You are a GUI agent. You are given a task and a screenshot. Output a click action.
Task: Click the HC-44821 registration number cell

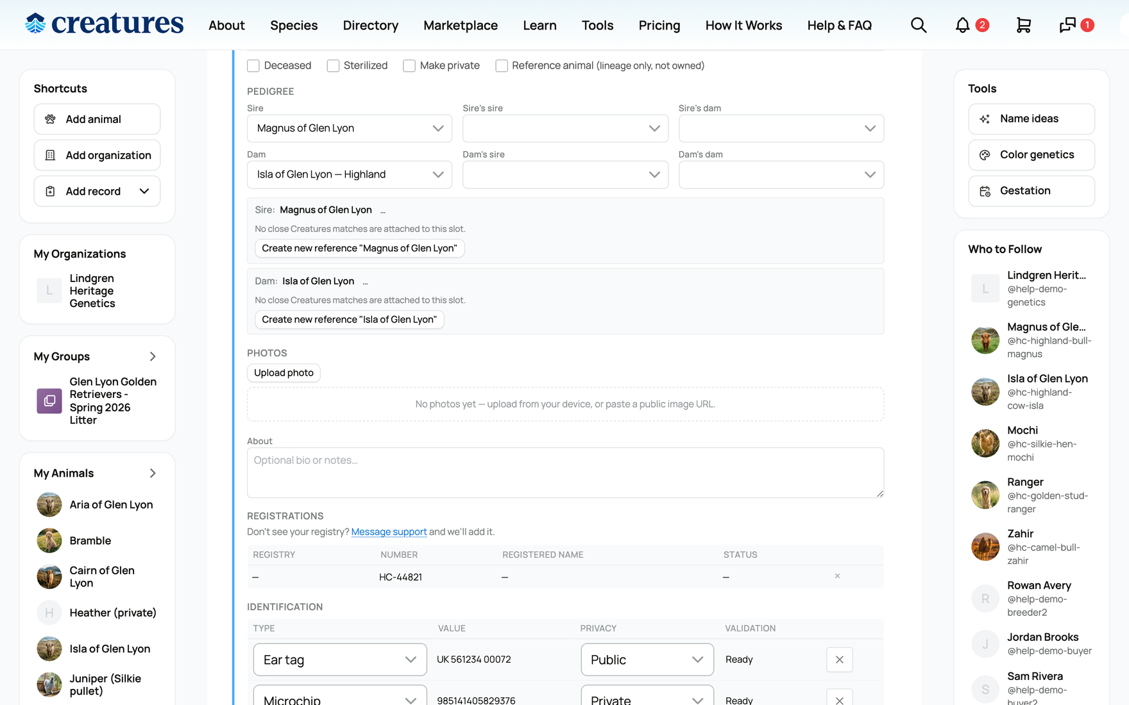[400, 577]
